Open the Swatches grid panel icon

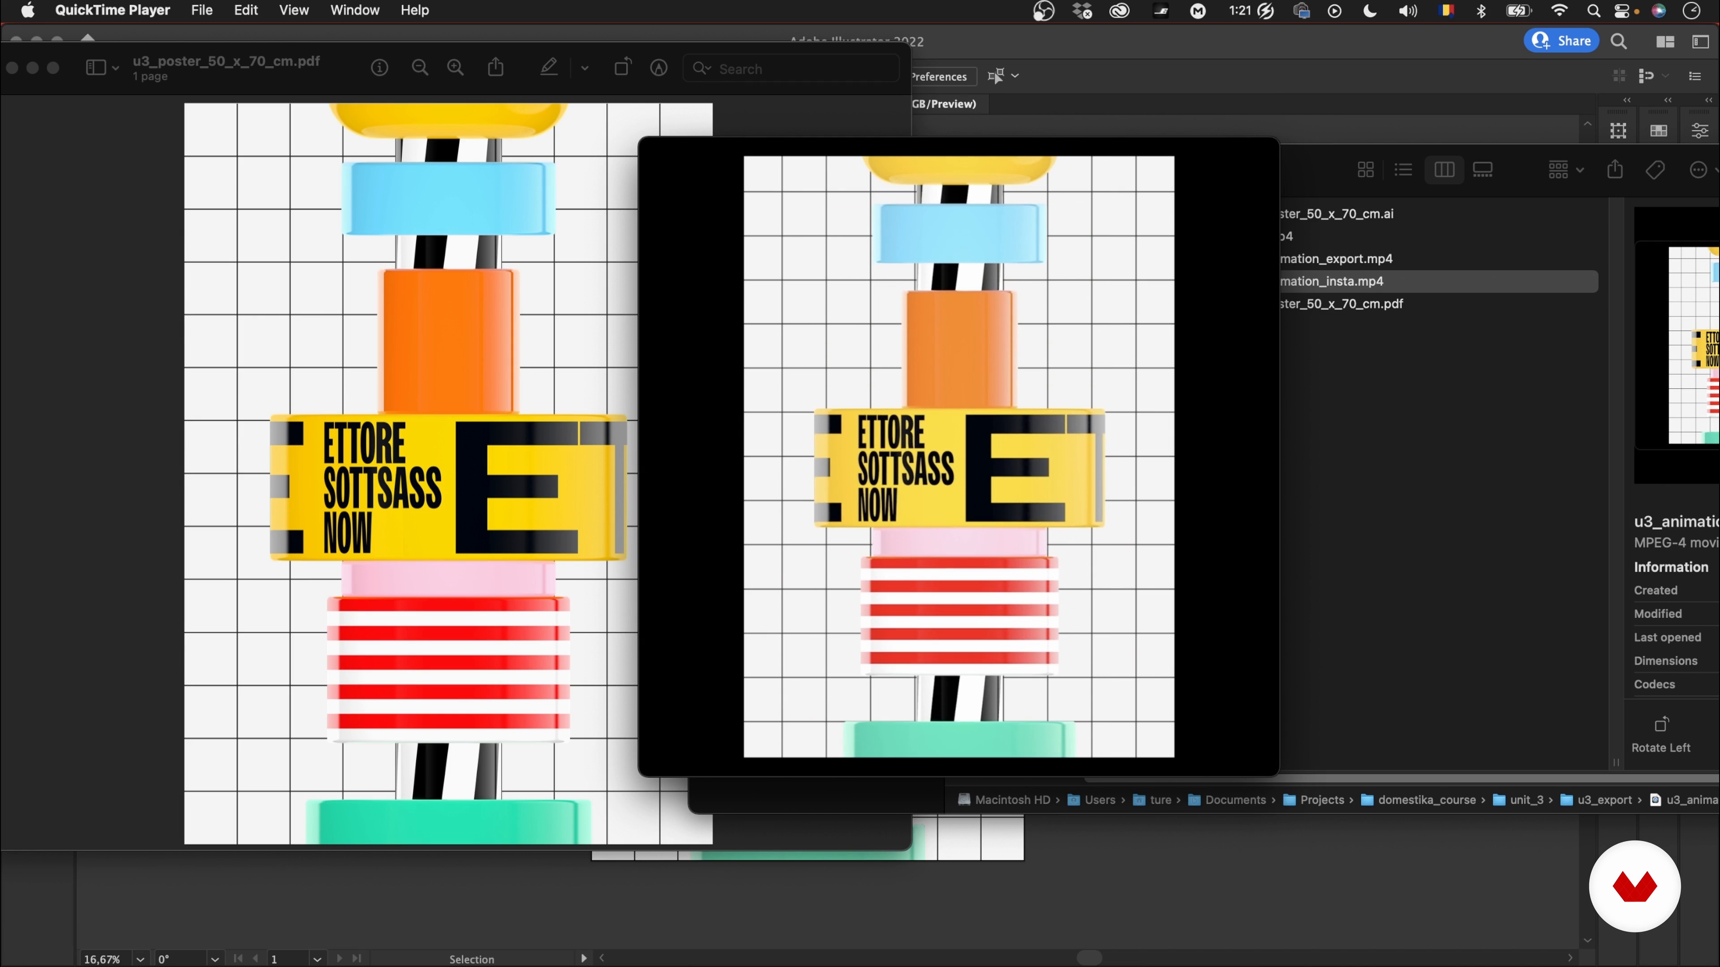[1659, 131]
